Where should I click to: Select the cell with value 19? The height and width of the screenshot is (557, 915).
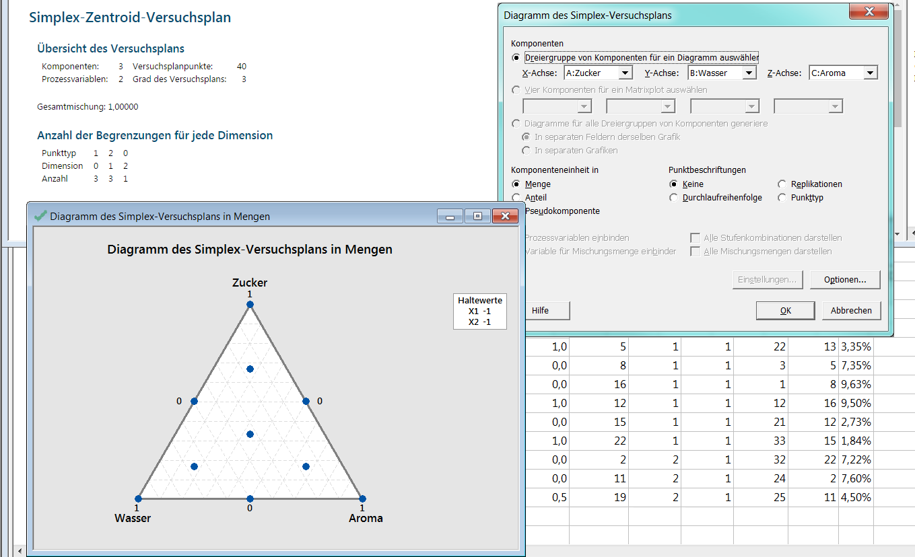tap(599, 497)
